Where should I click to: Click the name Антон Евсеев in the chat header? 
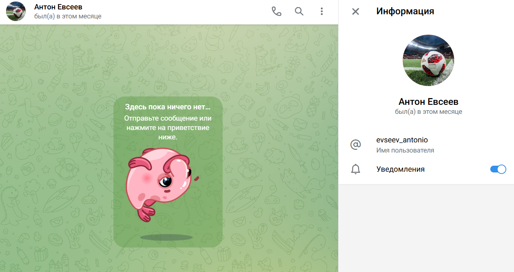[x=58, y=7]
